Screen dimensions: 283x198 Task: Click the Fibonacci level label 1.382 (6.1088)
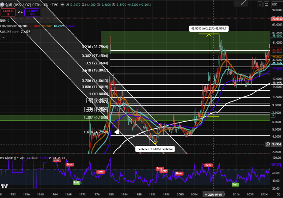(96, 118)
